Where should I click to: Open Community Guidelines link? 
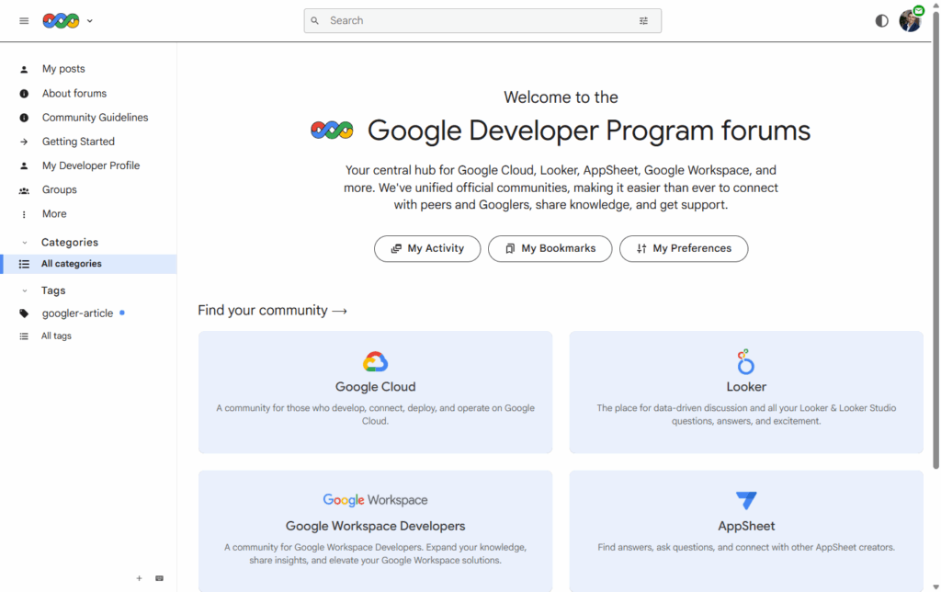[95, 118]
